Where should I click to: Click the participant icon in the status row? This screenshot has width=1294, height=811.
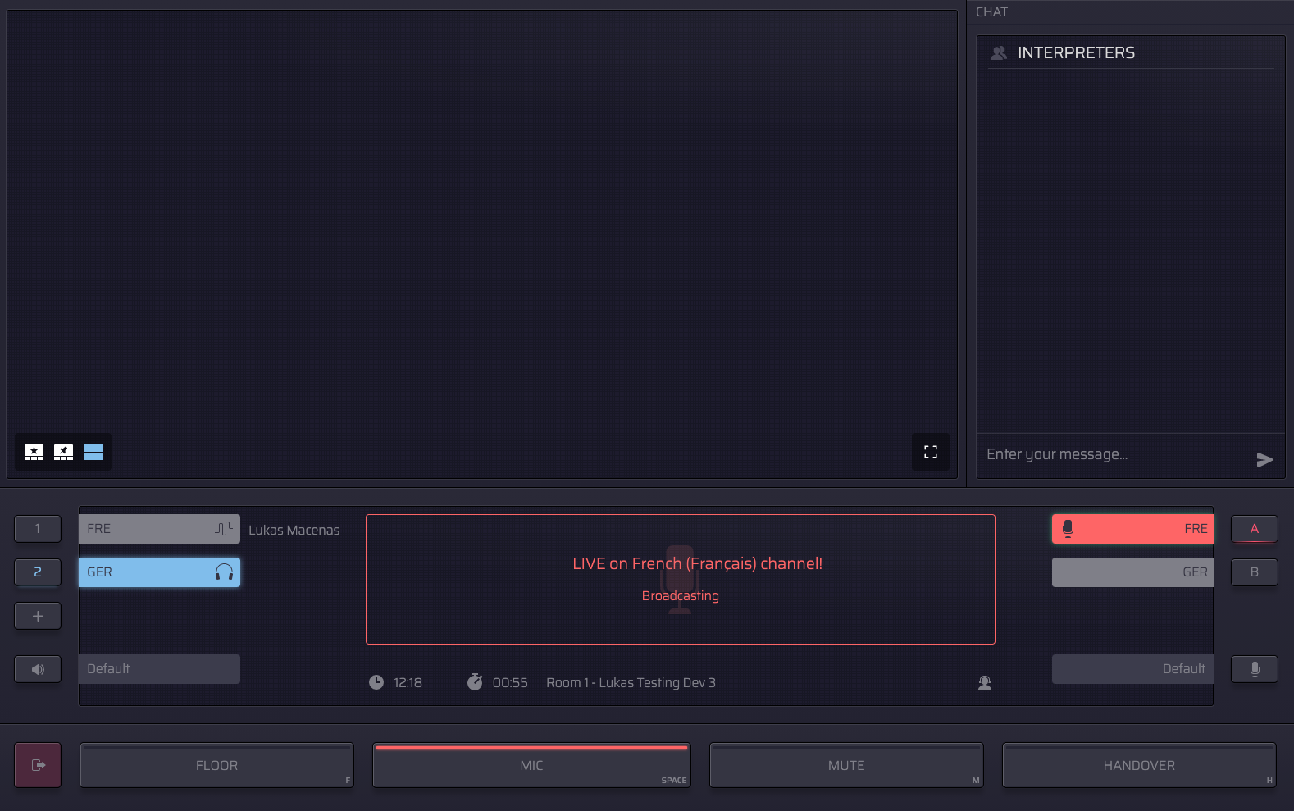pos(985,683)
